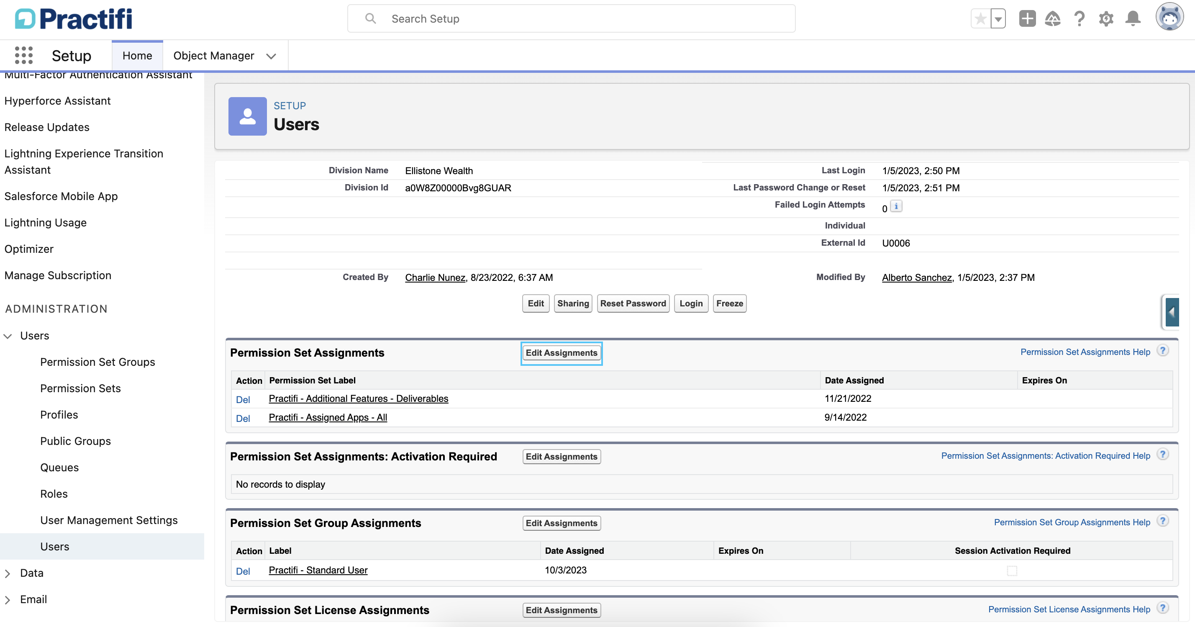Click the Failed Login Attempts info icon
This screenshot has width=1195, height=627.
tap(896, 206)
